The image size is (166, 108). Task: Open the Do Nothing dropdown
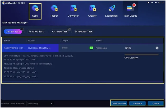pyautogui.click(x=40, y=104)
